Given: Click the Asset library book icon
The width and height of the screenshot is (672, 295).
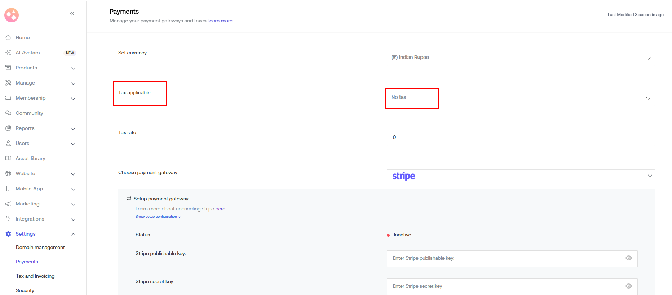Looking at the screenshot, I should 8,158.
